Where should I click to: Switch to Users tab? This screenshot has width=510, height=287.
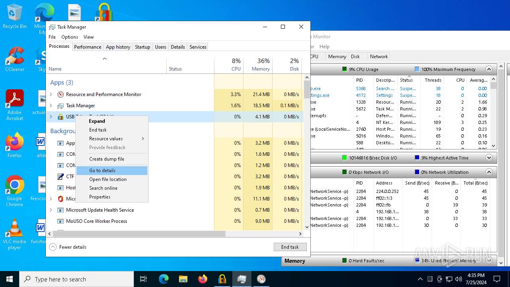161,47
